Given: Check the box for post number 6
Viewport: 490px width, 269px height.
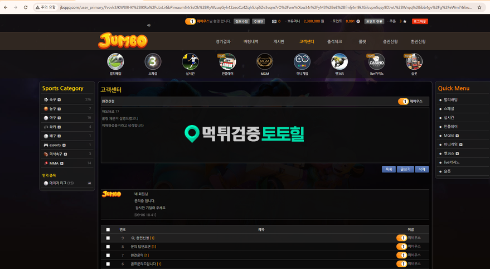Looking at the screenshot, I should pyautogui.click(x=108, y=264).
